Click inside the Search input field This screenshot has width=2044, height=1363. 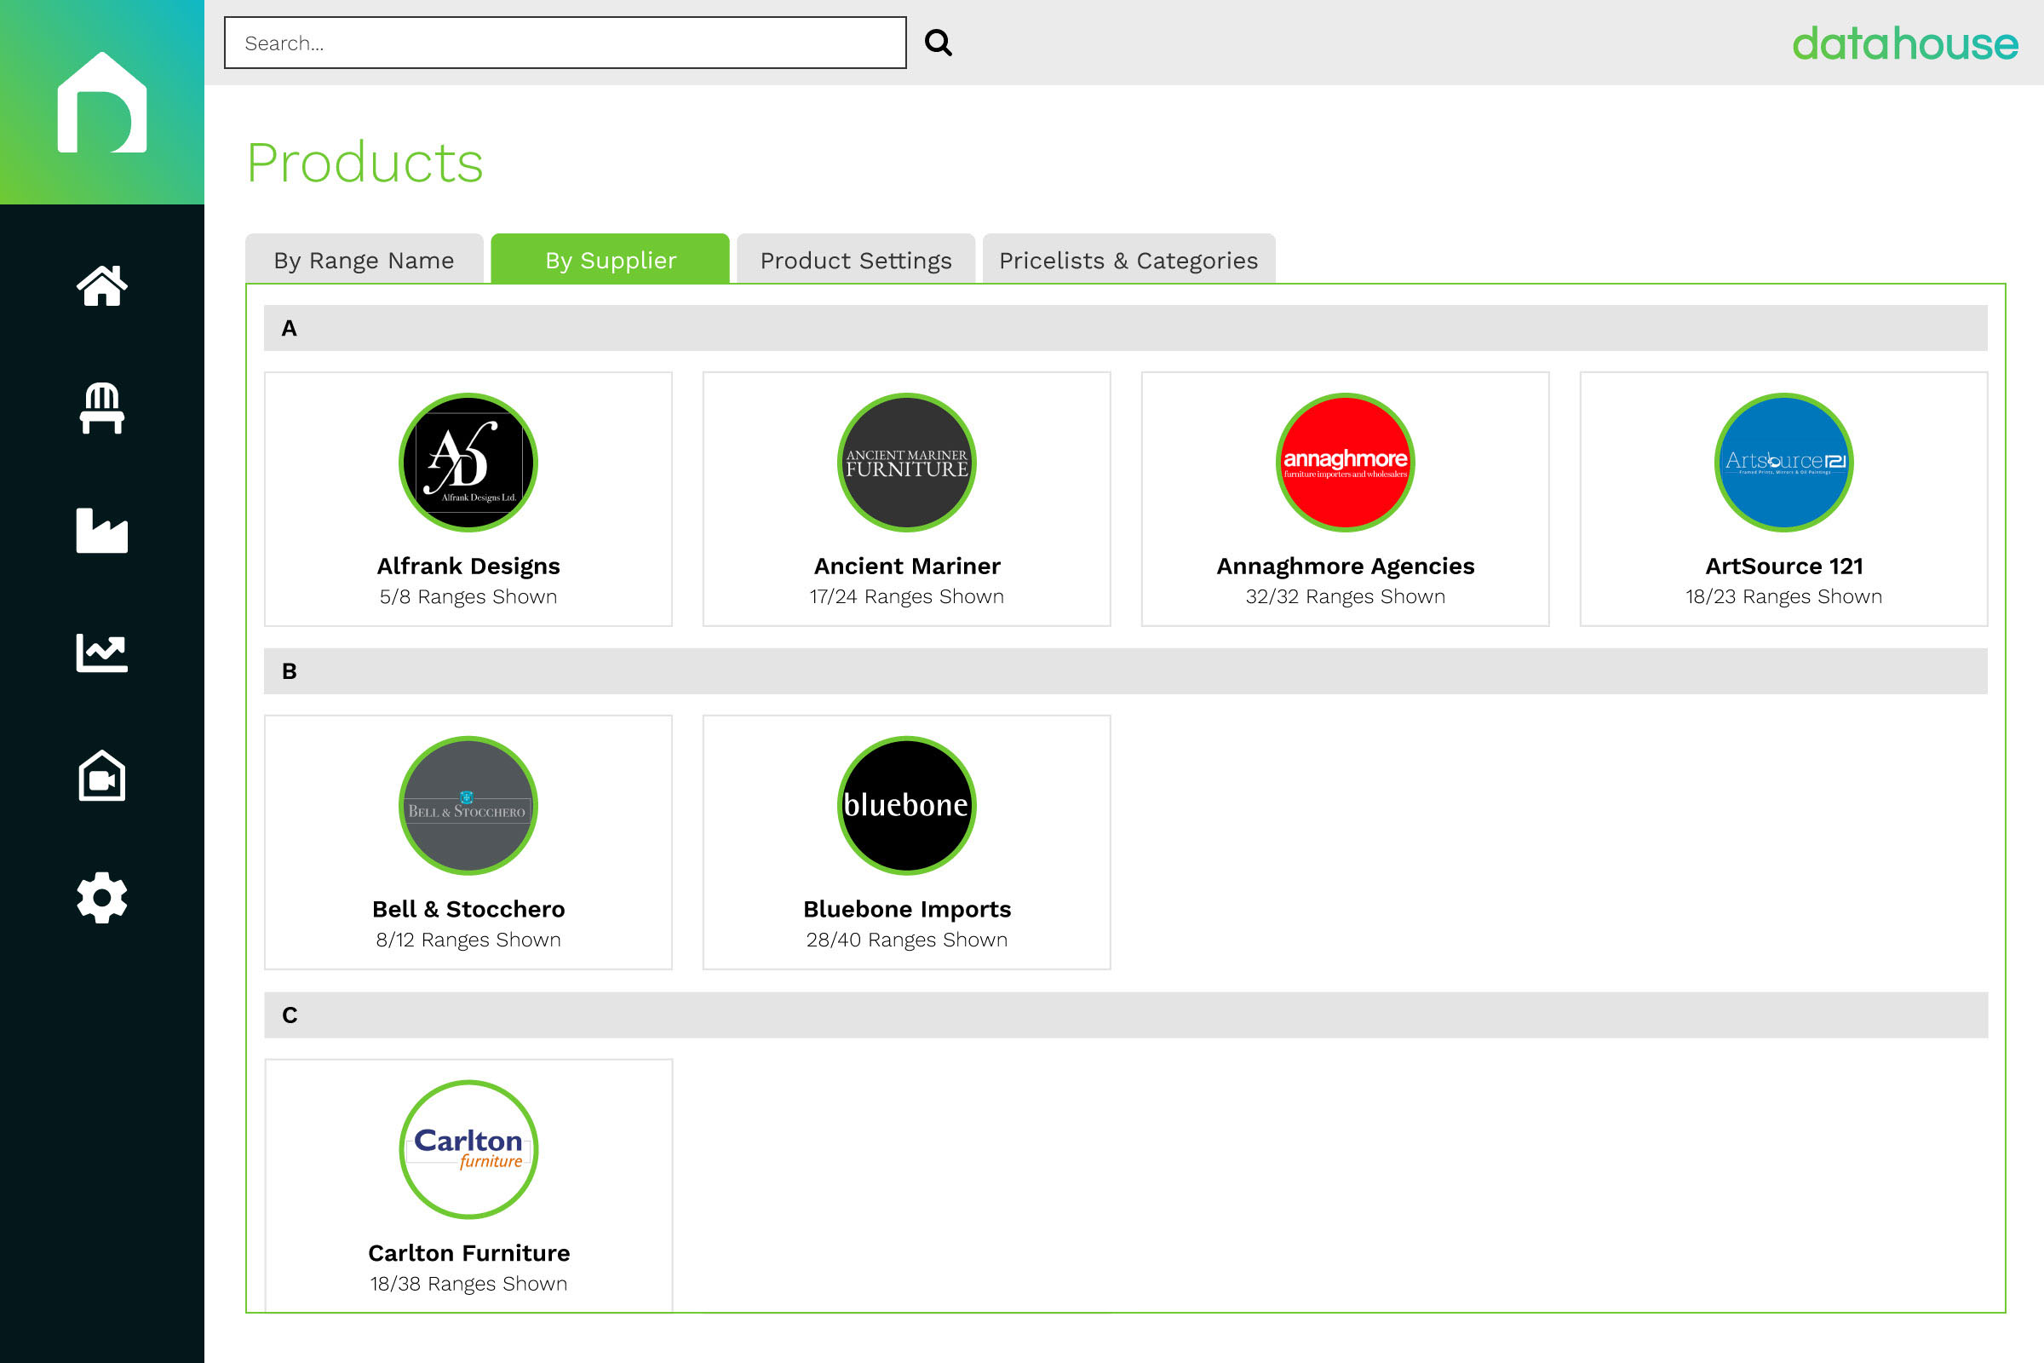565,43
